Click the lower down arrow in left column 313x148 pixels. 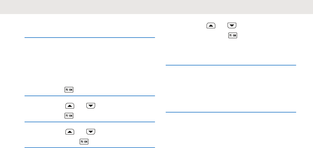(x=91, y=132)
